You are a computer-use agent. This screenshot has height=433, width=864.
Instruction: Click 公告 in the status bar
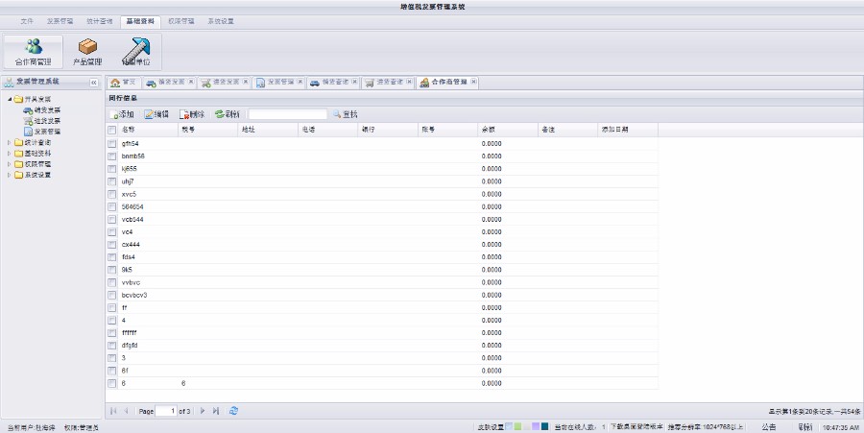[769, 427]
